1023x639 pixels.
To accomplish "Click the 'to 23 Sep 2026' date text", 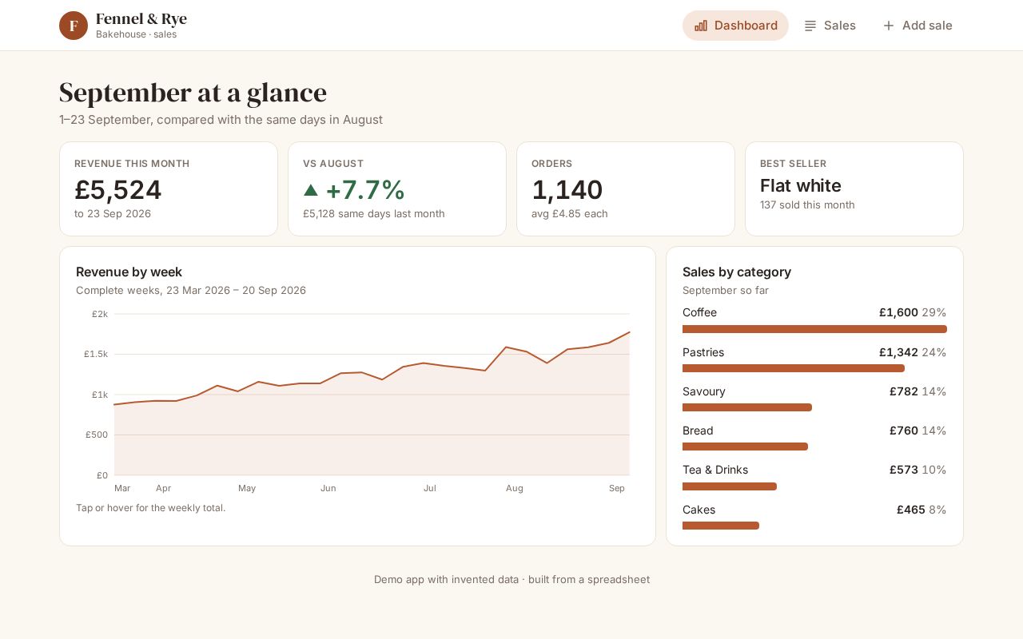I will point(113,214).
